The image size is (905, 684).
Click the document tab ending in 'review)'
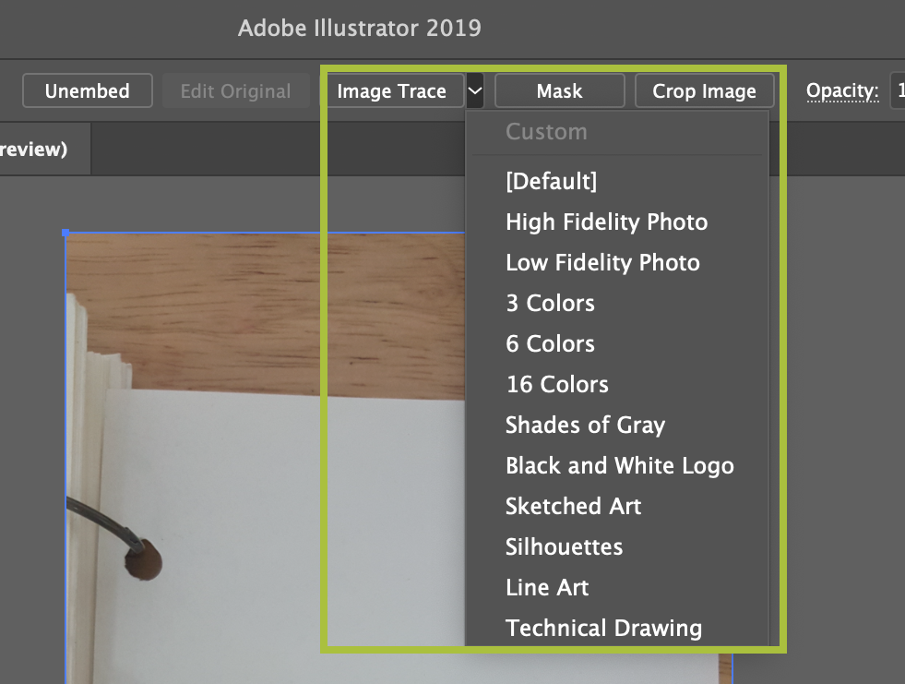point(44,149)
